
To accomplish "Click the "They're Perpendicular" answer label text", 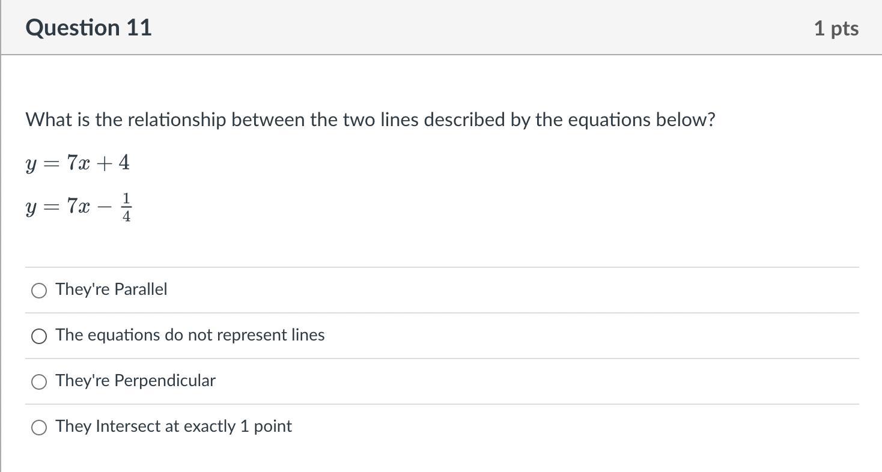I will click(135, 381).
